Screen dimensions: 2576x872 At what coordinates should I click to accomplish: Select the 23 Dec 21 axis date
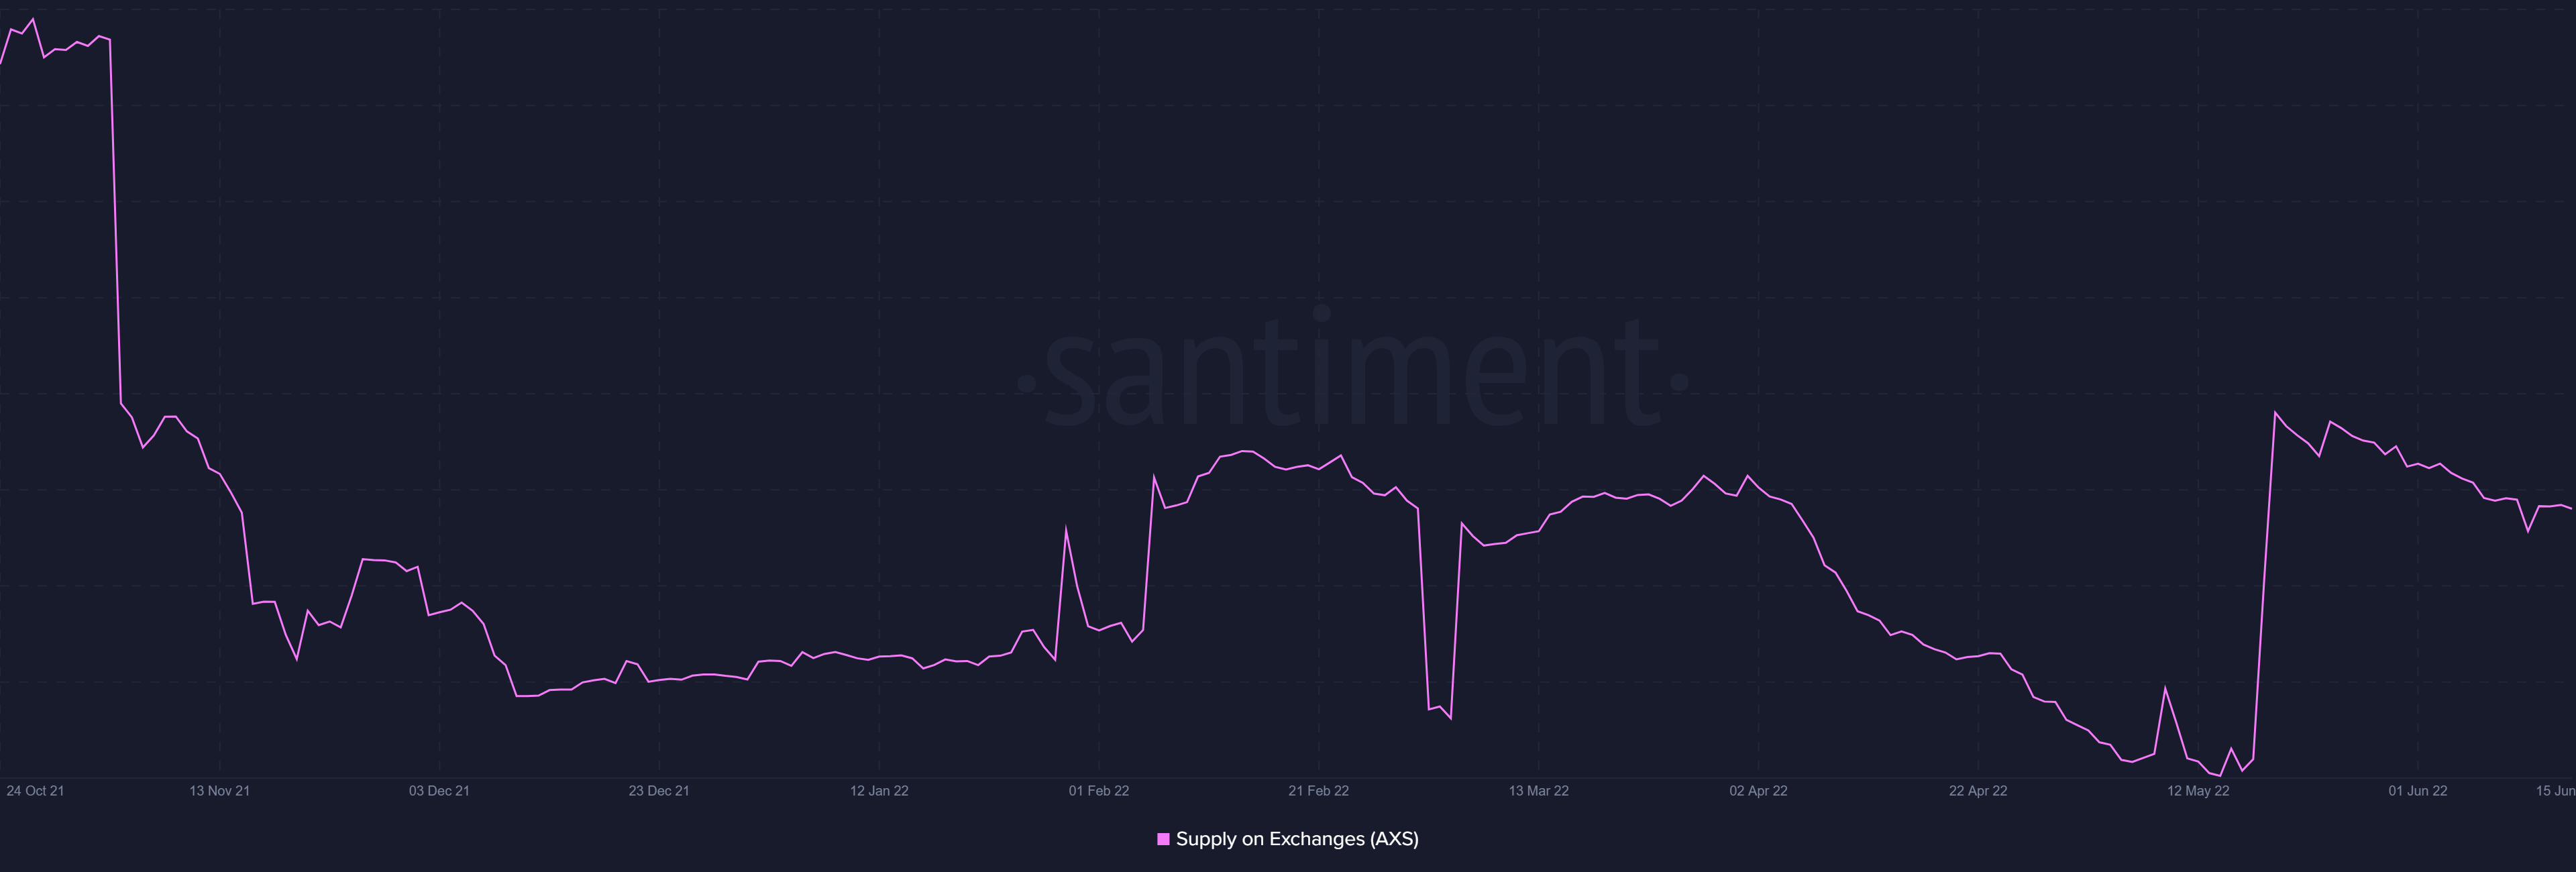click(x=659, y=791)
